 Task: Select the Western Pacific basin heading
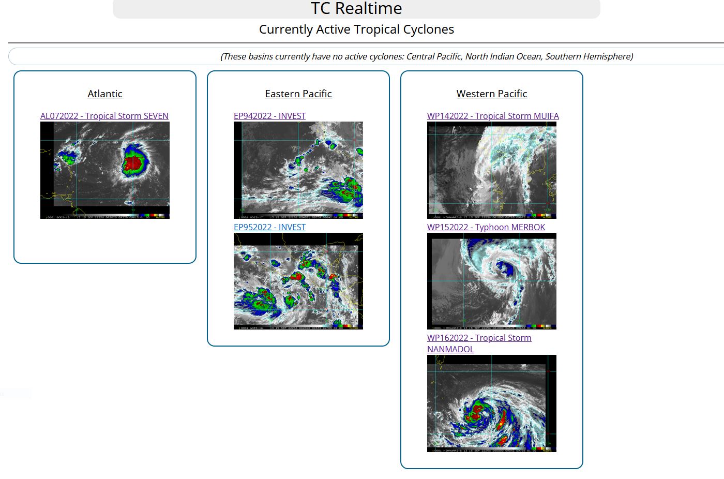pyautogui.click(x=492, y=94)
